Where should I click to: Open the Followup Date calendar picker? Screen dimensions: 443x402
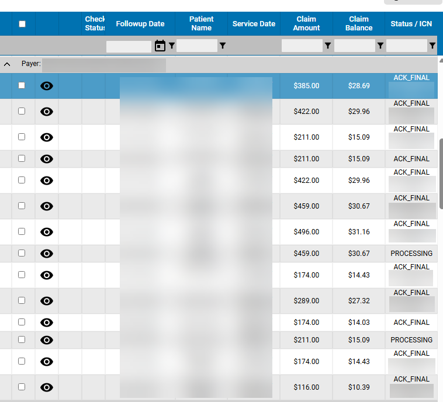pyautogui.click(x=160, y=46)
